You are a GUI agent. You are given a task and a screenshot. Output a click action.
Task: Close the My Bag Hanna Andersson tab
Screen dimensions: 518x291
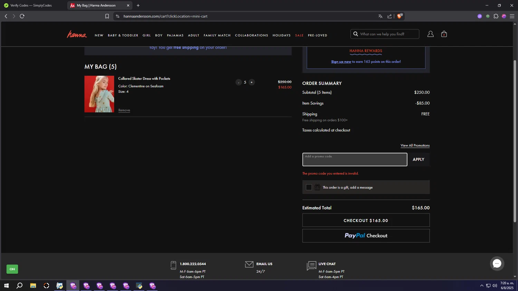point(128,6)
